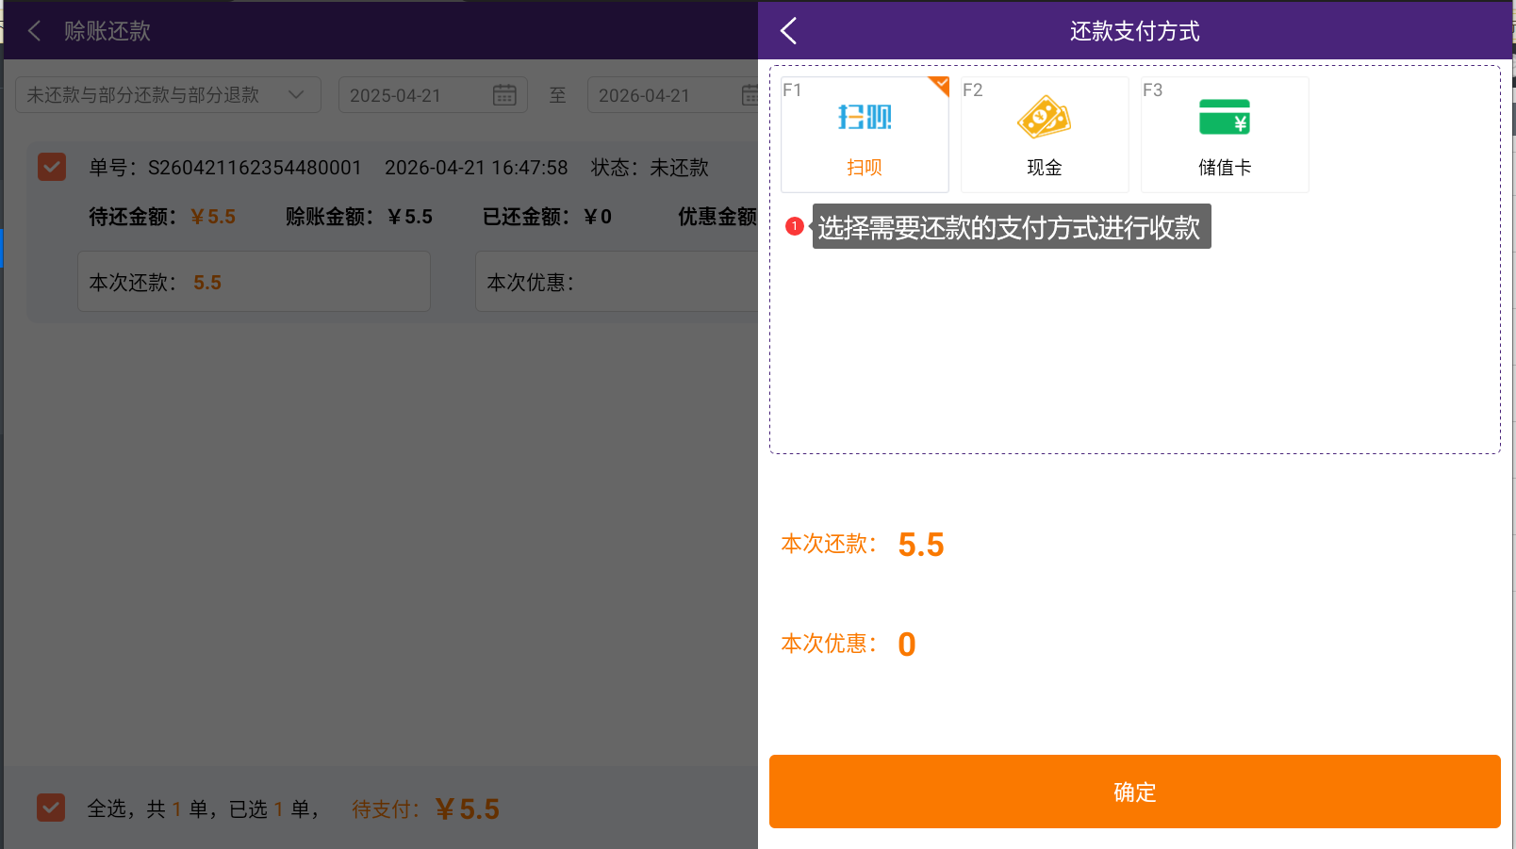Screen dimensions: 1516x849
Task: Click the red step 1 hint badge
Action: pos(795,226)
